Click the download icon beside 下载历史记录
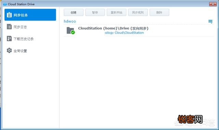 [x=9, y=39]
